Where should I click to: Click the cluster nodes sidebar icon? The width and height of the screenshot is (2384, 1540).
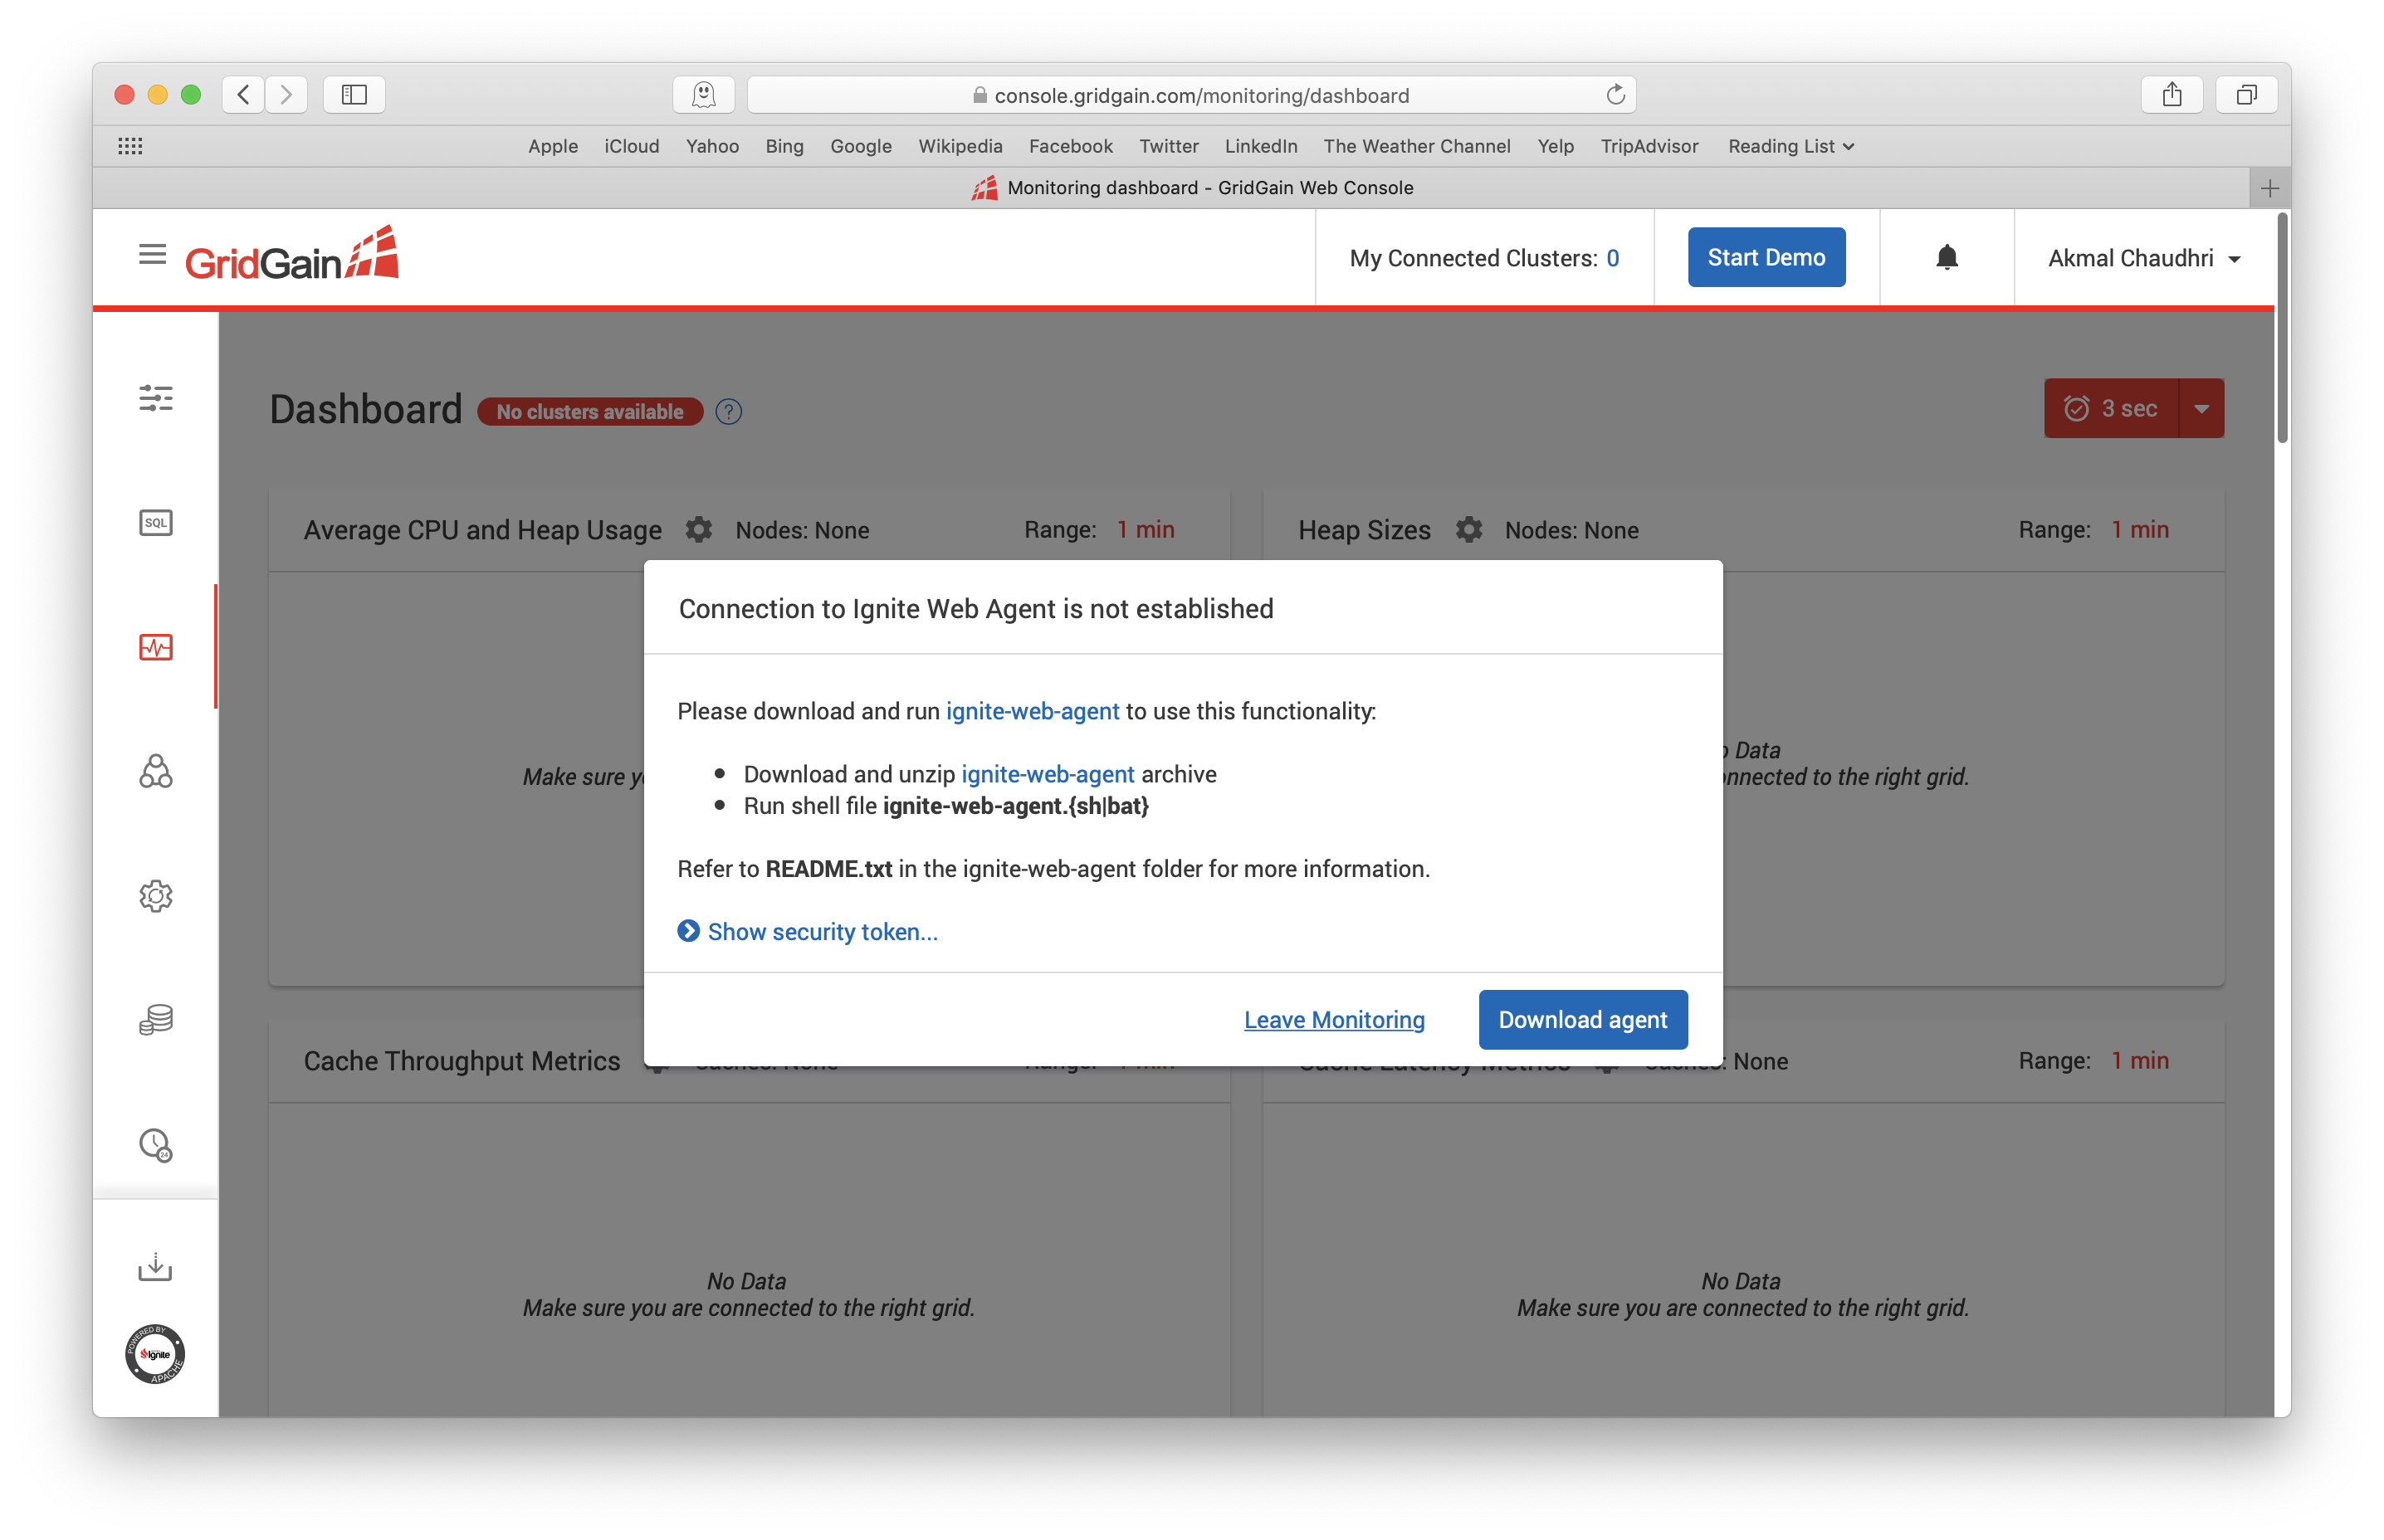pyautogui.click(x=155, y=771)
